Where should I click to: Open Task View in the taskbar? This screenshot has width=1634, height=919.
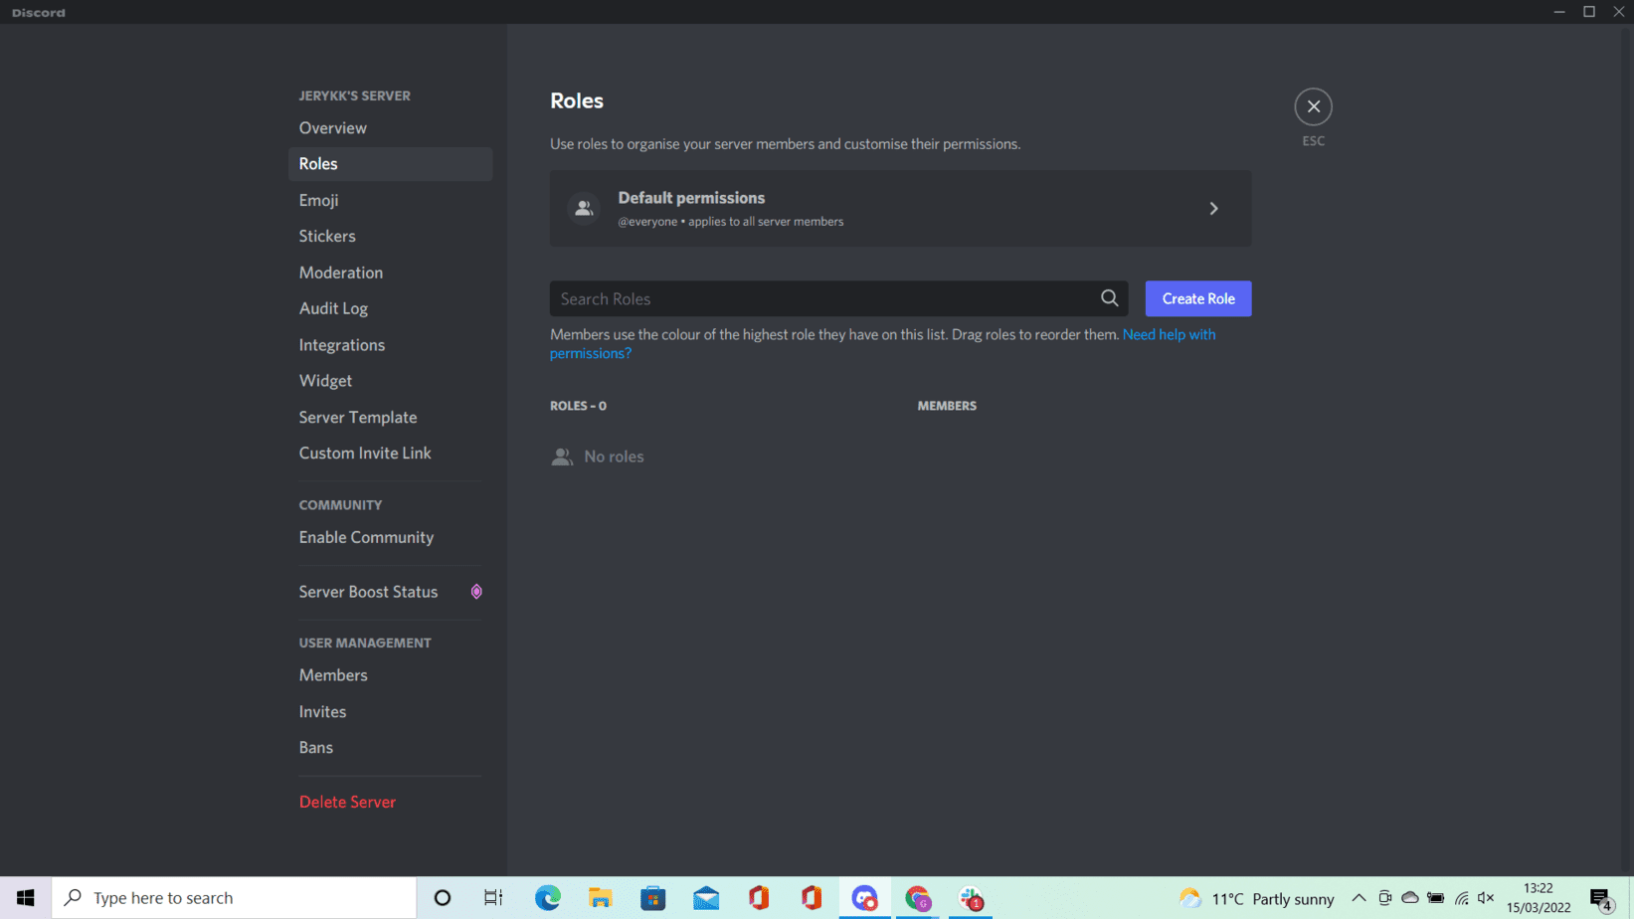point(493,898)
